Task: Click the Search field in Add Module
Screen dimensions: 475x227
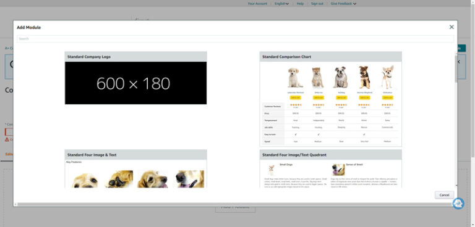Action: point(236,39)
